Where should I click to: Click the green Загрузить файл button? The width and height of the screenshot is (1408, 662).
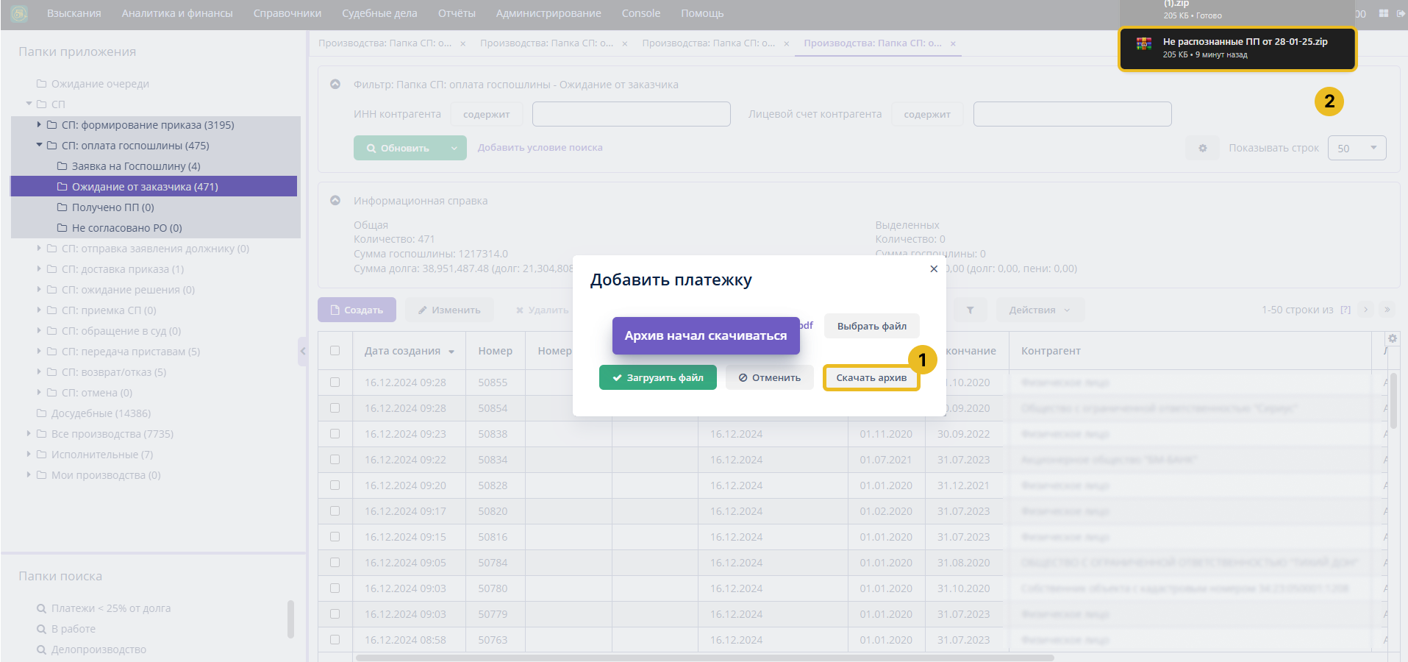(657, 377)
